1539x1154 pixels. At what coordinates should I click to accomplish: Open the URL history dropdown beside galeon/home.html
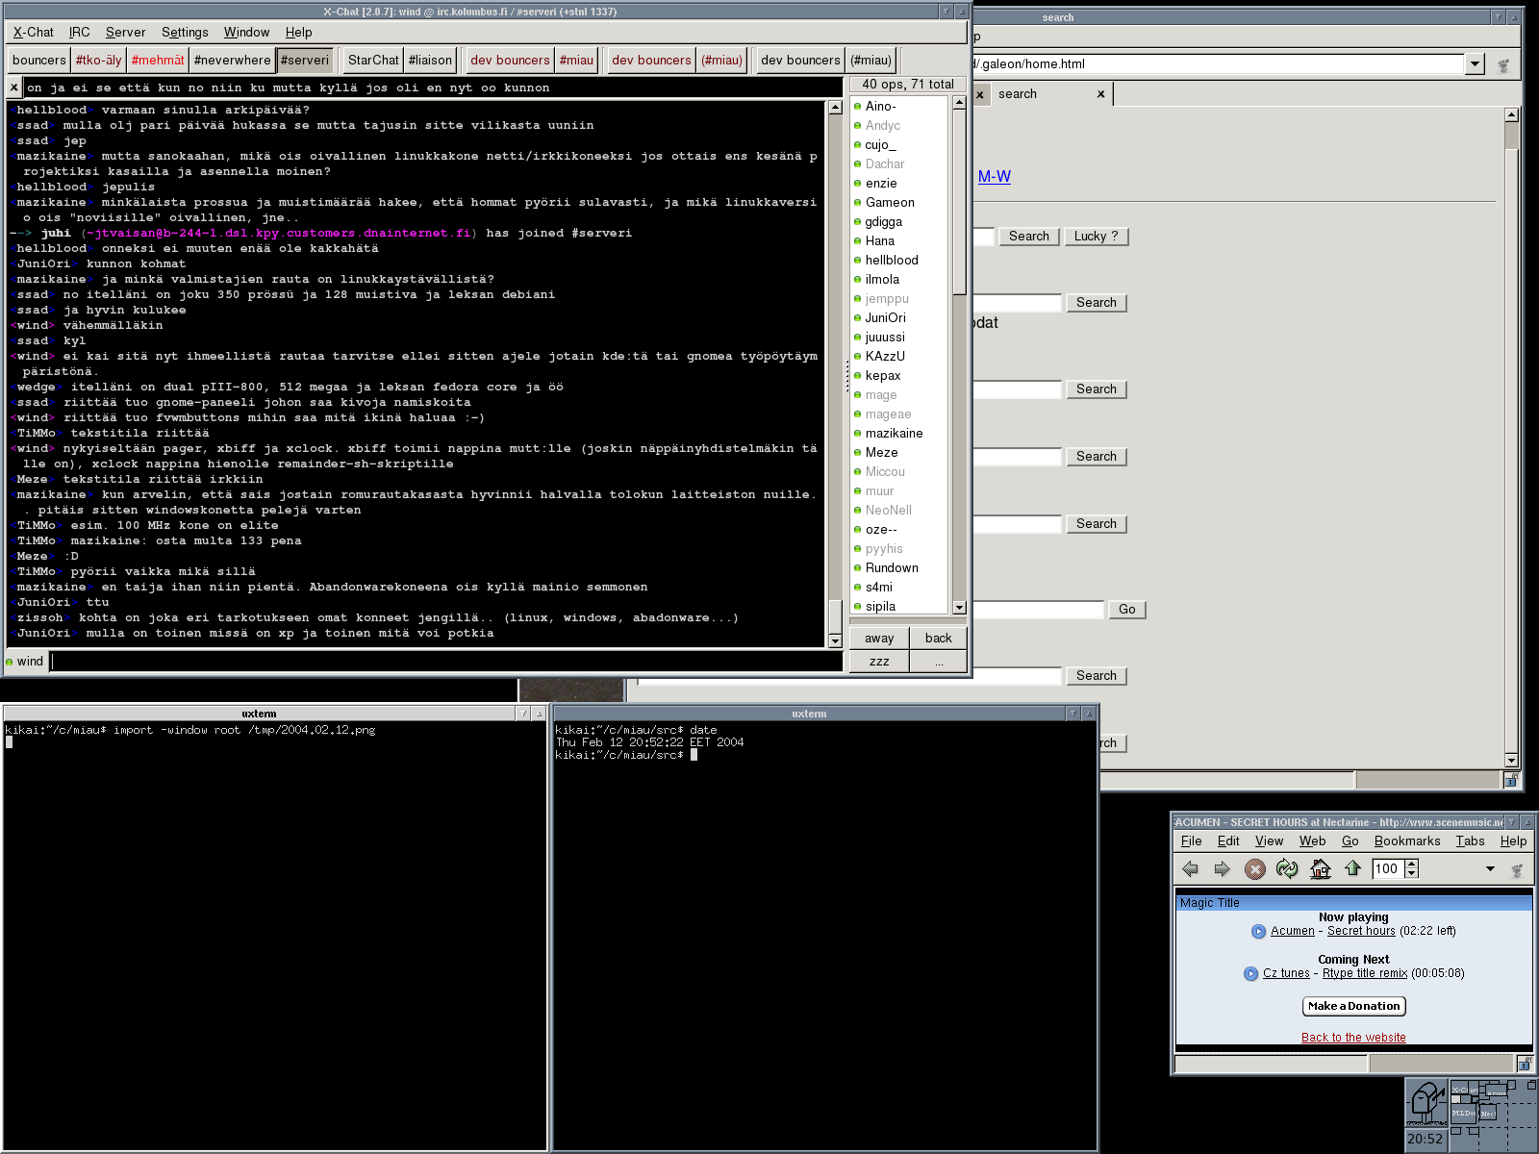(1476, 64)
